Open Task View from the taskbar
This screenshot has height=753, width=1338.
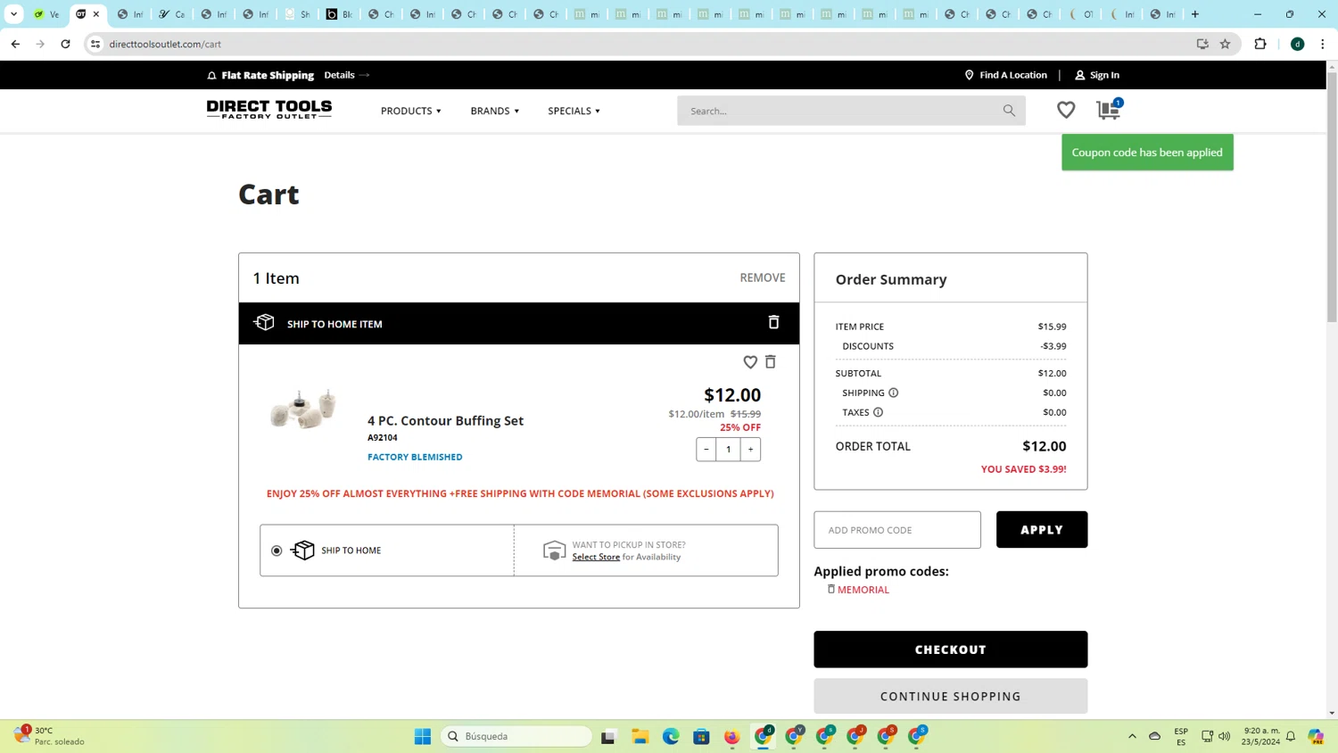click(608, 736)
